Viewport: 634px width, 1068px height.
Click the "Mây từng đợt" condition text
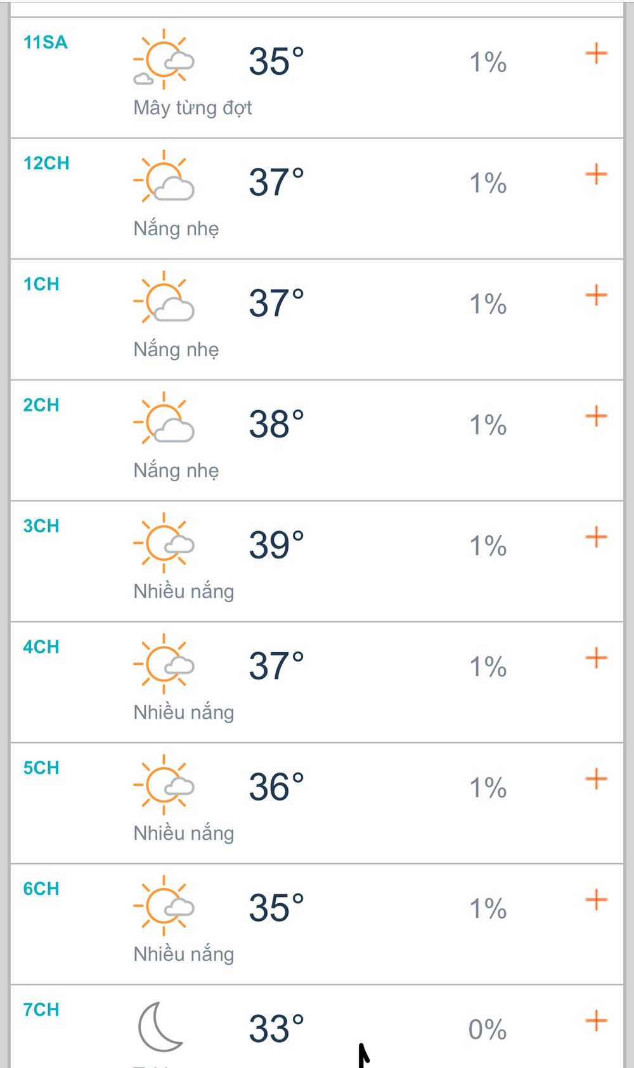[193, 108]
